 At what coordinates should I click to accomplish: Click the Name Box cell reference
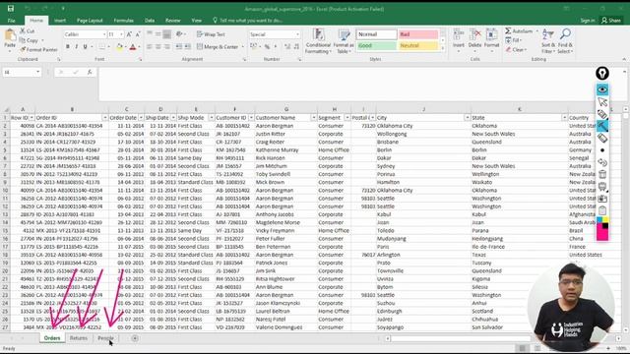point(22,72)
